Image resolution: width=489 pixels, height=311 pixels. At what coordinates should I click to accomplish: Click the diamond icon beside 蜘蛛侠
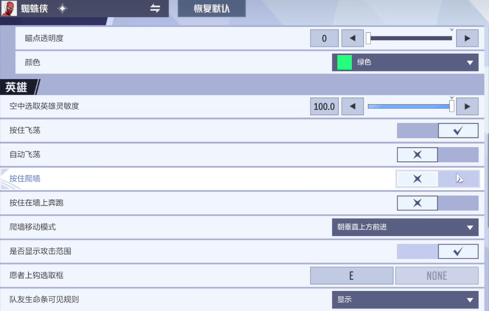[62, 8]
